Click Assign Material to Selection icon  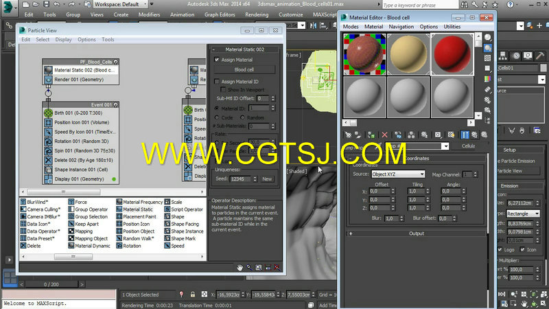pyautogui.click(x=371, y=135)
